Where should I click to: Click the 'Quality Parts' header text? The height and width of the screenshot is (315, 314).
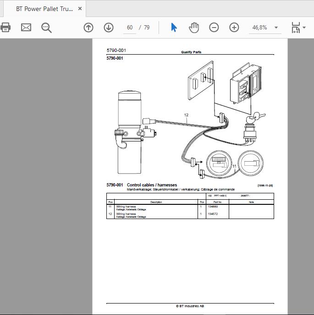pyautogui.click(x=191, y=52)
